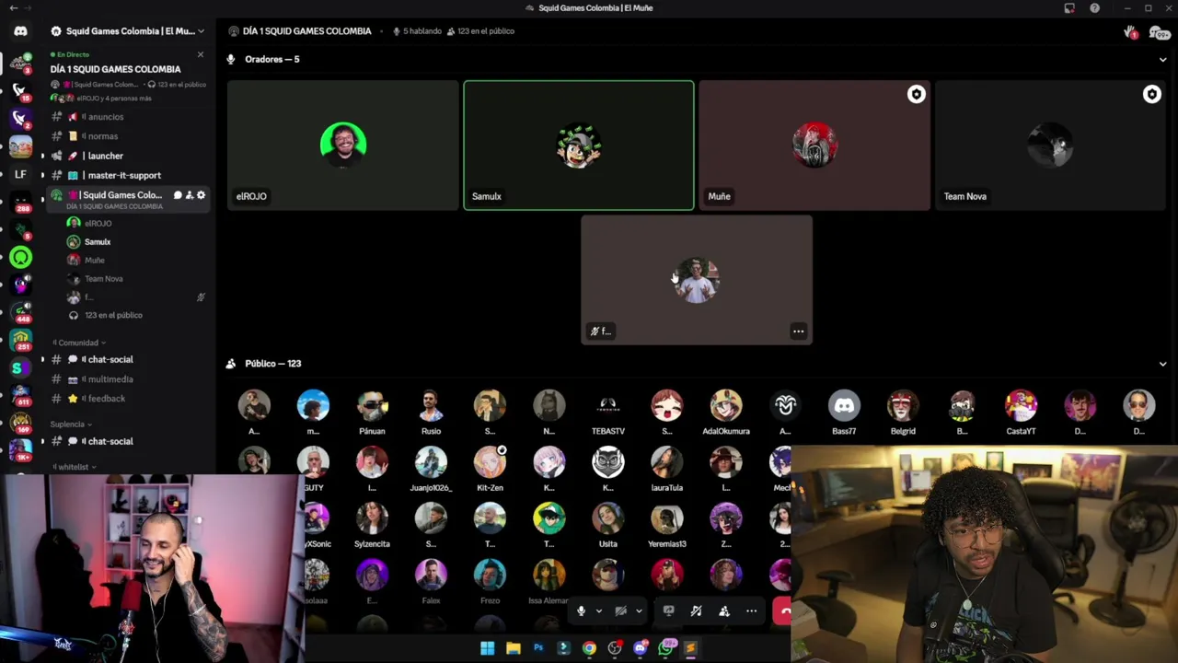Open the normas channel
1178x663 pixels.
pos(128,136)
